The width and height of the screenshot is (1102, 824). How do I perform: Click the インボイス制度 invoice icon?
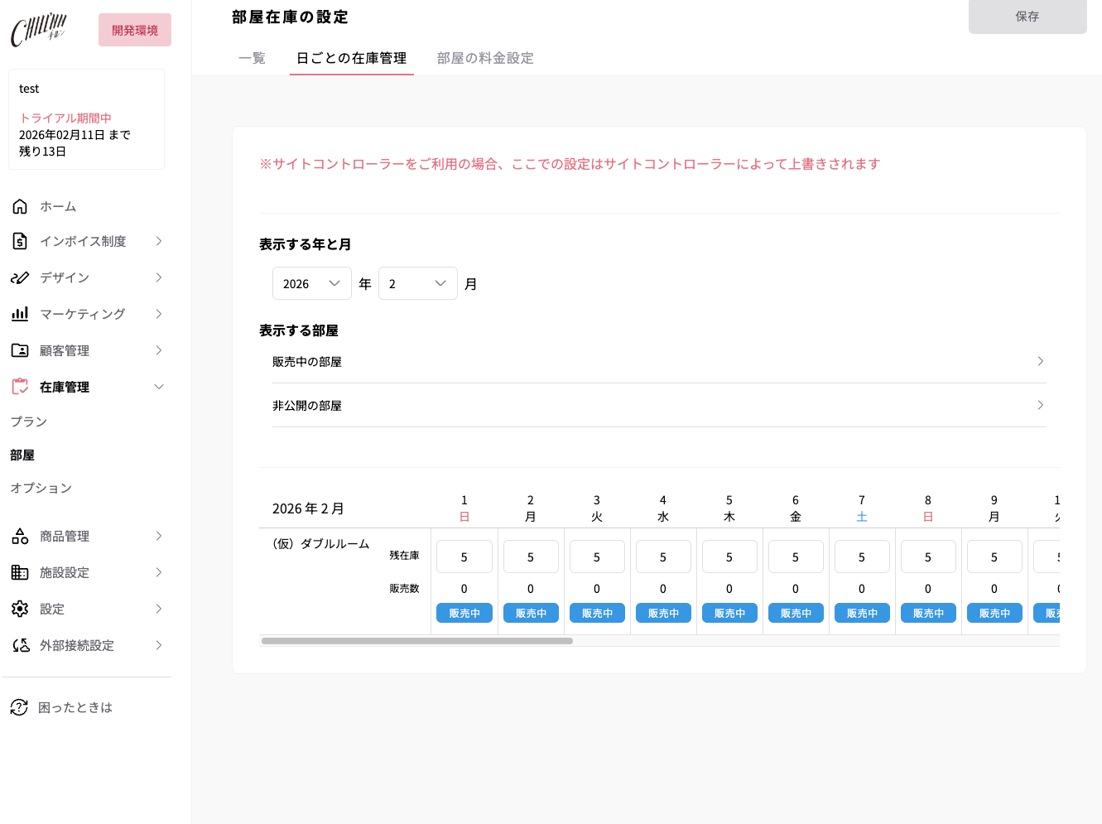coord(20,241)
